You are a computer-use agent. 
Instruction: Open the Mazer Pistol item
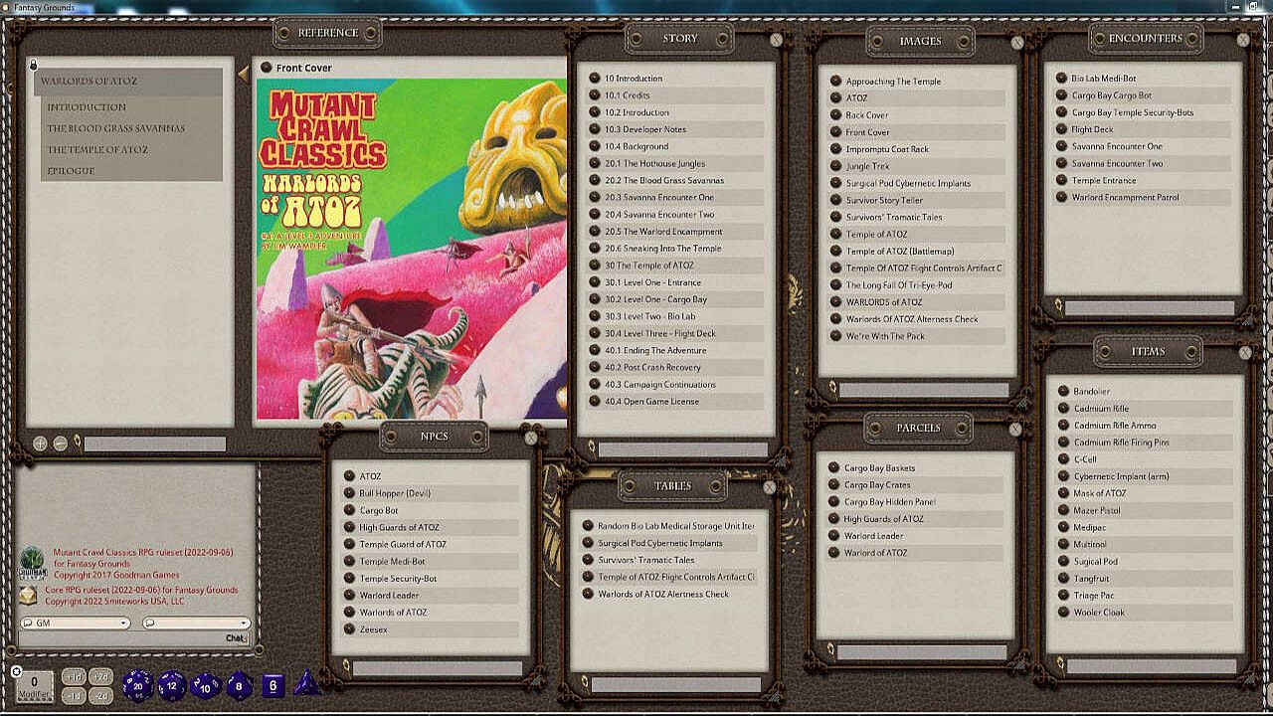point(1096,510)
